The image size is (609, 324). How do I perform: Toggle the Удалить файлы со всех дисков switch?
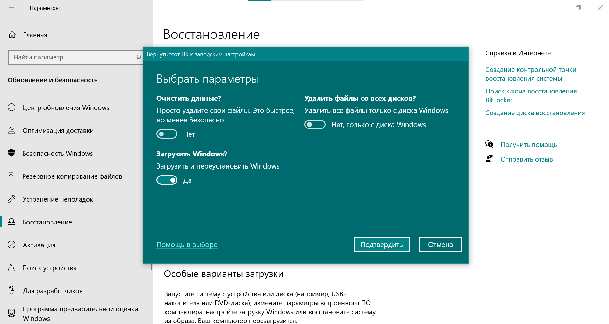[x=315, y=125]
